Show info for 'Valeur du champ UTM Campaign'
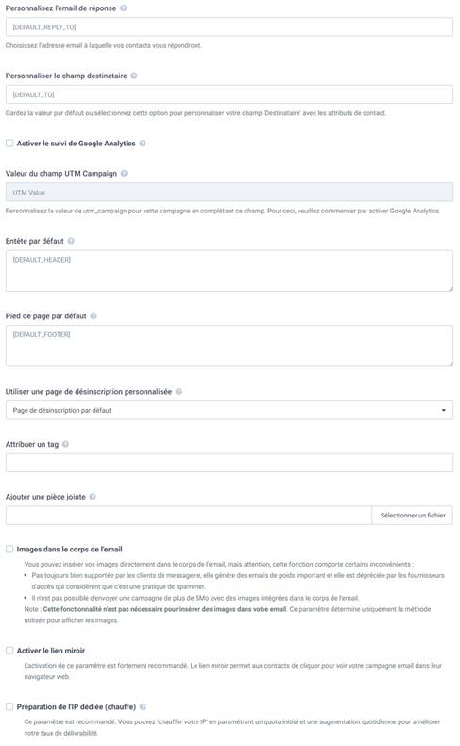The width and height of the screenshot is (460, 746). pos(124,173)
